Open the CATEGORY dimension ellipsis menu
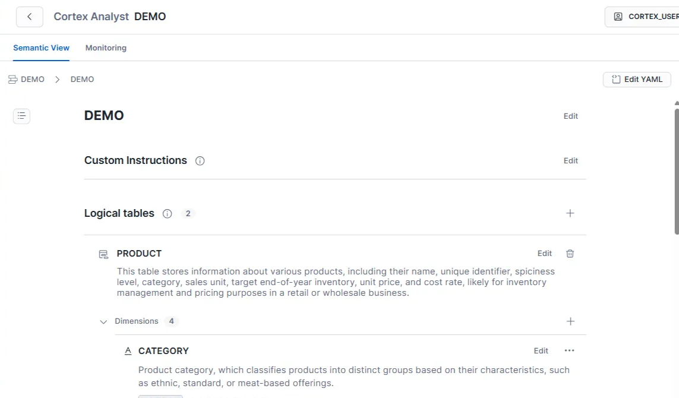 (x=570, y=350)
